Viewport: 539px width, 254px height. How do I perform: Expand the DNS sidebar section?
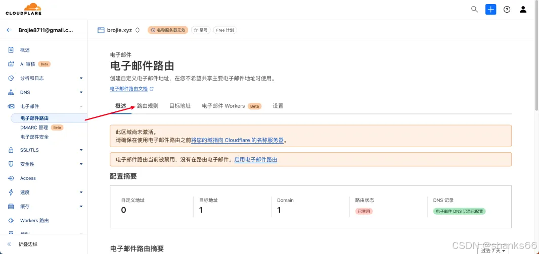(x=81, y=92)
